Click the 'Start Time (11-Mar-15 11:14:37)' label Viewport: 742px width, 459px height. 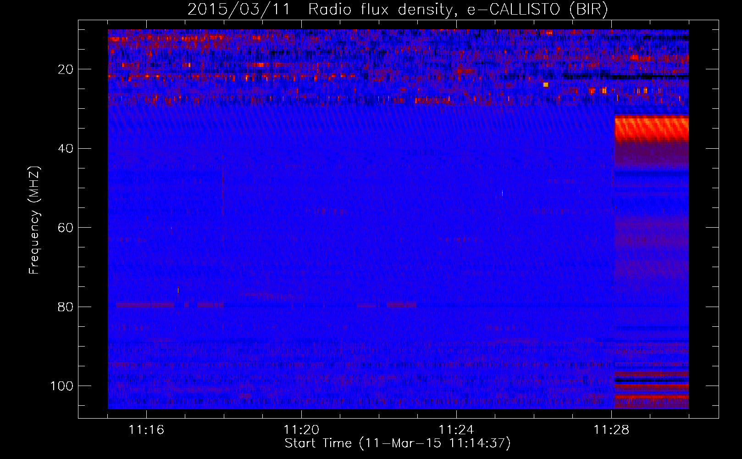(398, 443)
